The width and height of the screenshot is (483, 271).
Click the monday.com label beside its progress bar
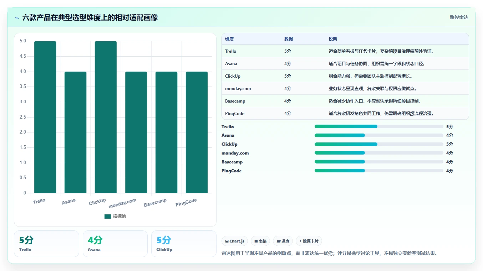tap(235, 153)
